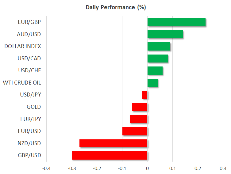Click the red GOLD bar

(140, 107)
